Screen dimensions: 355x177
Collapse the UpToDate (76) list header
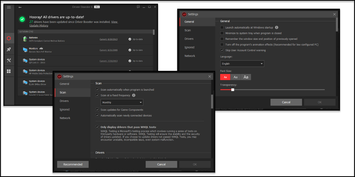coord(85,32)
